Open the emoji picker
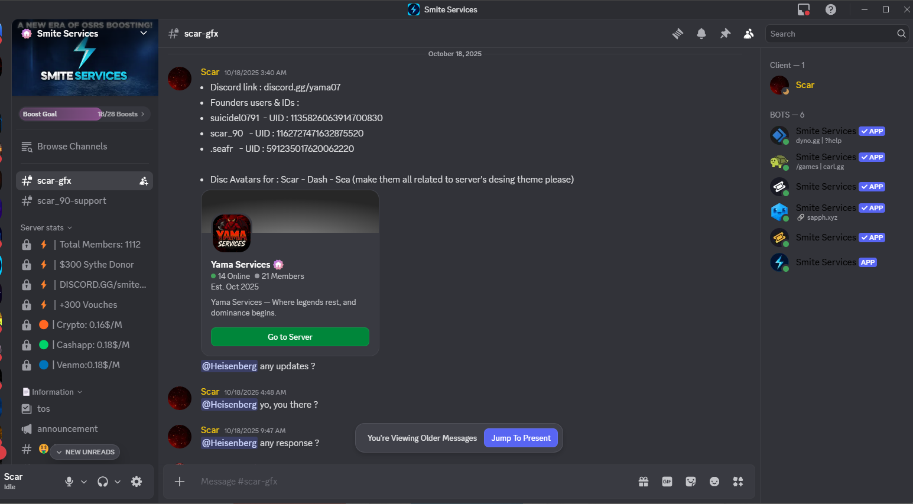The height and width of the screenshot is (504, 913). pyautogui.click(x=714, y=482)
